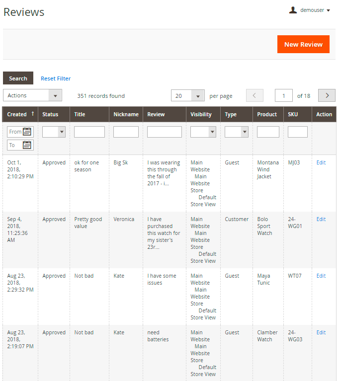Sort table by Nickname column header
The width and height of the screenshot is (340, 381).
point(126,114)
